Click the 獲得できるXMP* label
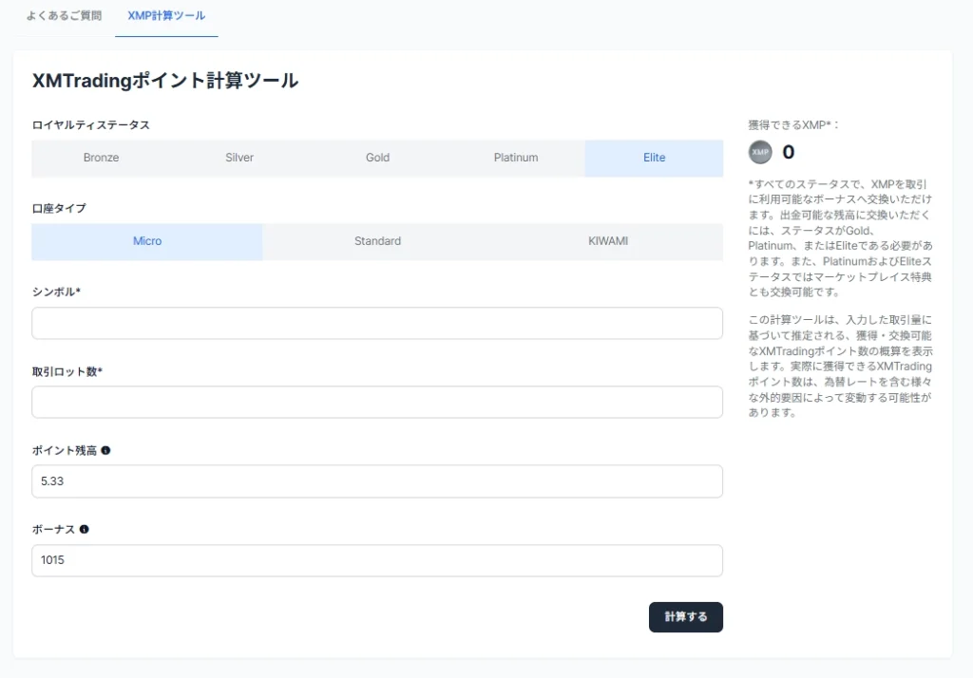 793,124
